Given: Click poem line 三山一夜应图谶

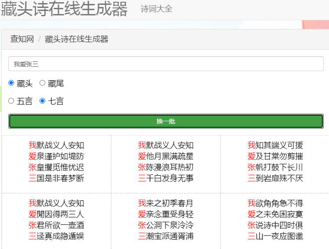Looking at the screenshot, I should [275, 236].
